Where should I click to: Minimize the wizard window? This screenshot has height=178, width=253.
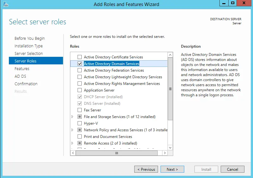point(224,3)
